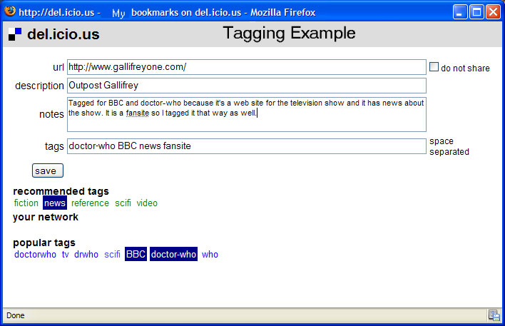Click the your network heading

[46, 217]
